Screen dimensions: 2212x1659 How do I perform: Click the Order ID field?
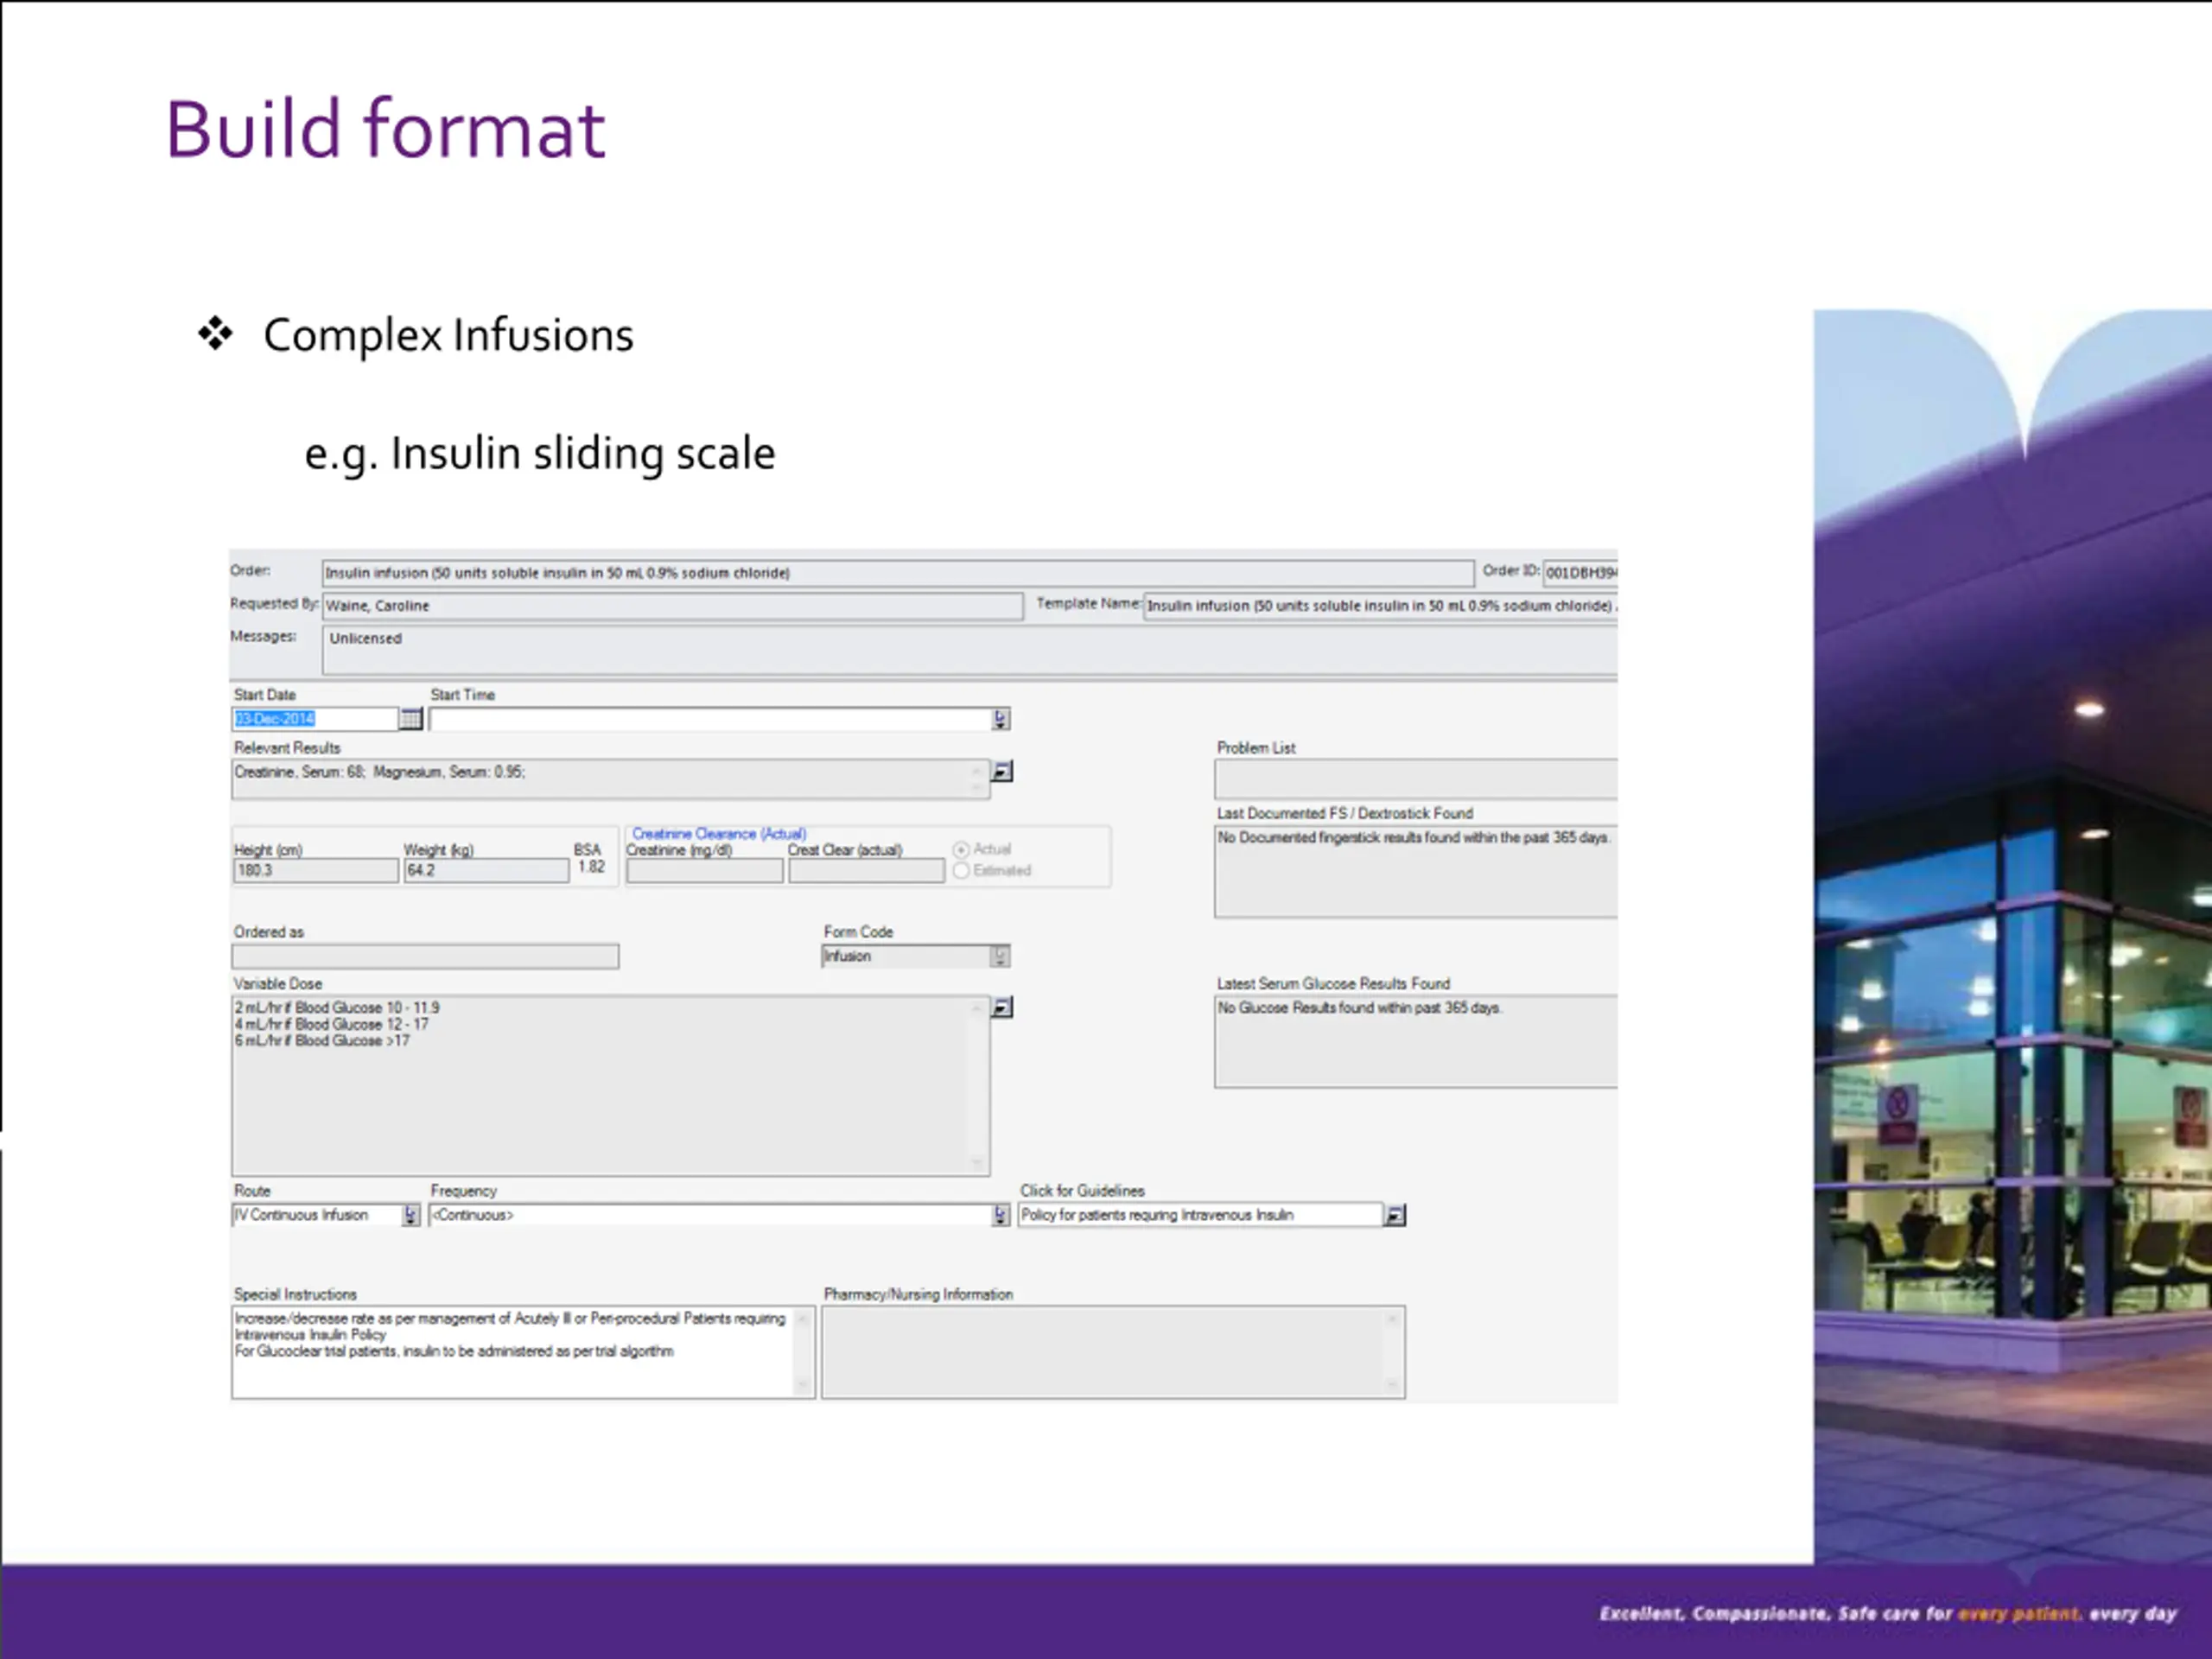(x=1580, y=573)
